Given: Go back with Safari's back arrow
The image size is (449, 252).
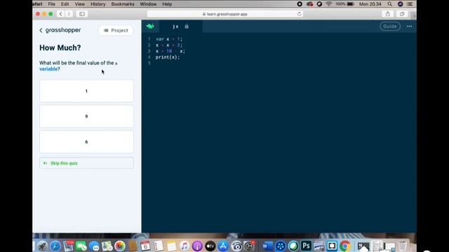Looking at the screenshot, I should pyautogui.click(x=61, y=14).
